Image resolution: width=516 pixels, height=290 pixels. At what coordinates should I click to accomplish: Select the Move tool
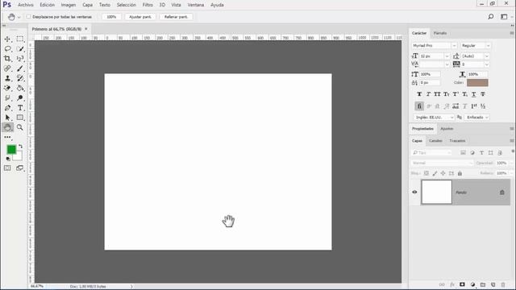[x=7, y=39]
